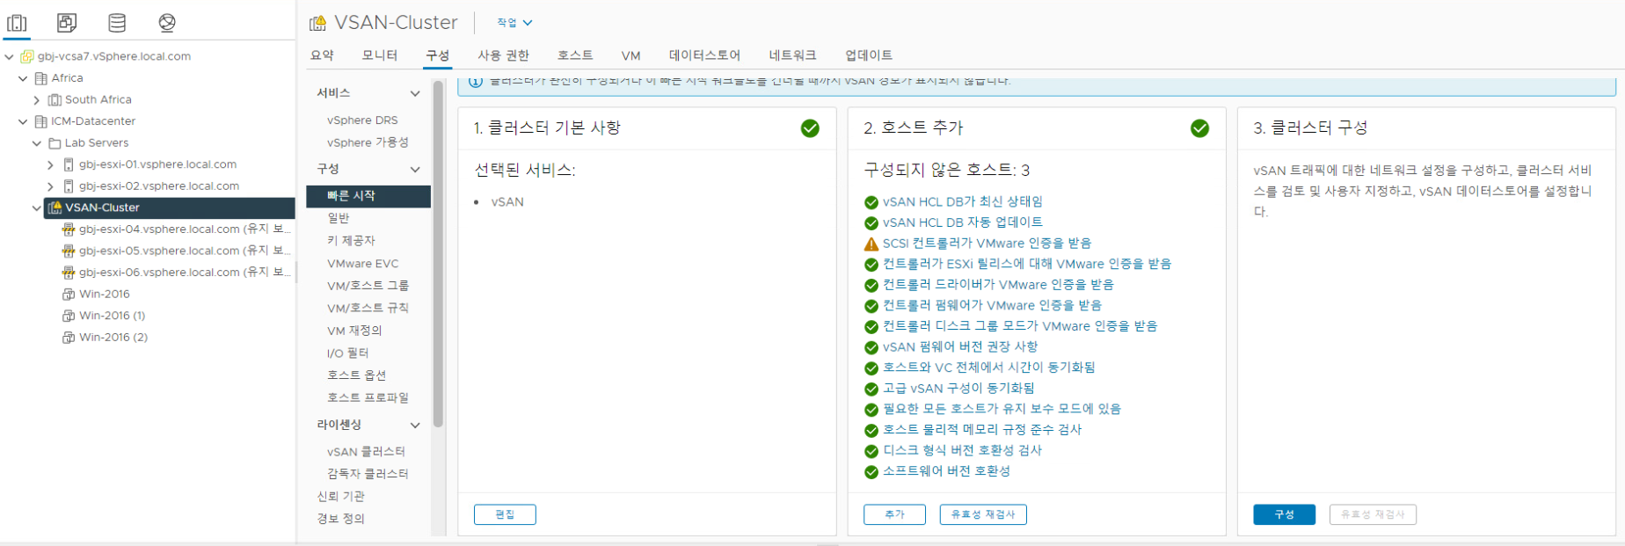Expand the South Africa folder node

(37, 100)
